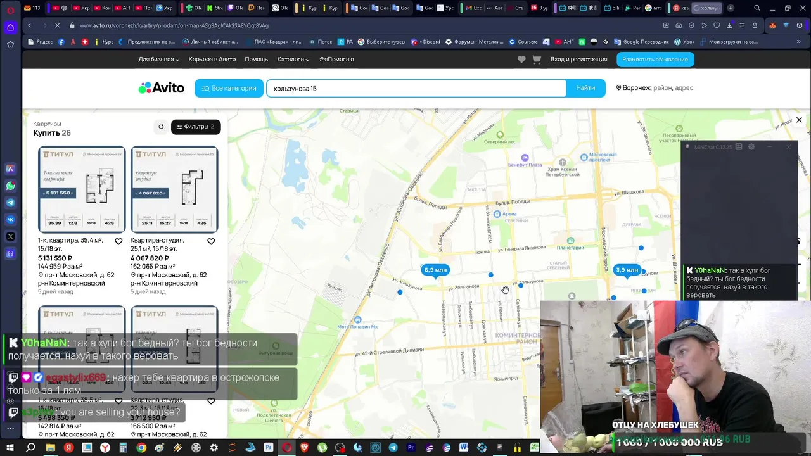This screenshot has height=456, width=811.
Task: Open Telegram in the Opera sidebar
Action: [x=10, y=203]
